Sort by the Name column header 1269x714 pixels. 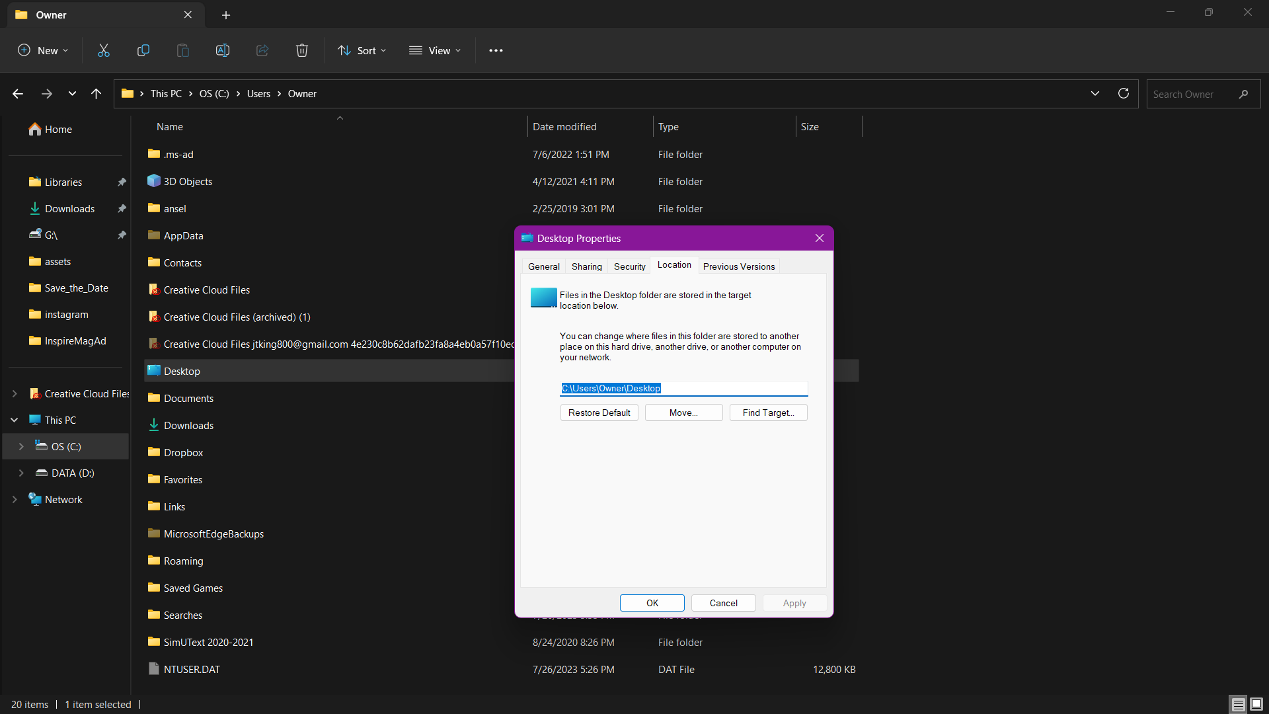pos(170,127)
